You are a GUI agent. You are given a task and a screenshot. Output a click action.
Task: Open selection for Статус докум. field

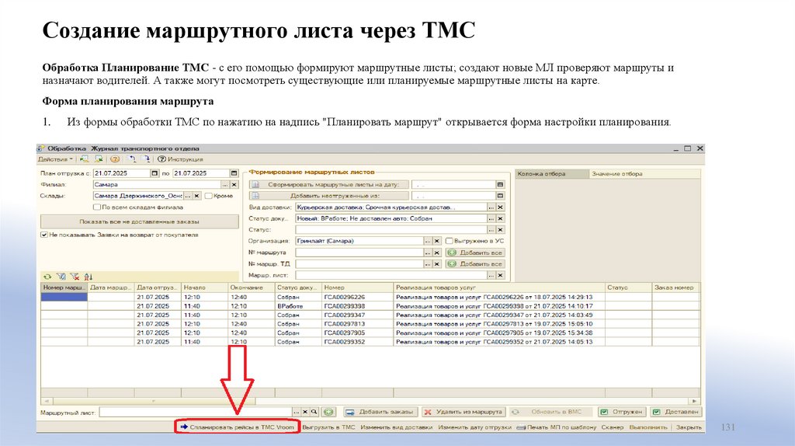click(x=491, y=218)
